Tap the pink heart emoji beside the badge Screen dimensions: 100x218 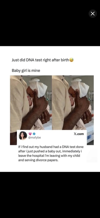click(30, 134)
